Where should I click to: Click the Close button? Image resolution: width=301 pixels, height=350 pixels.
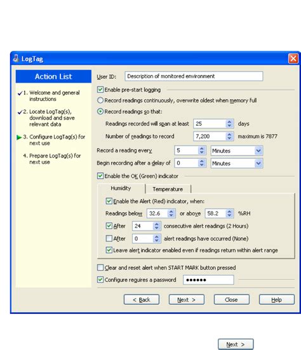[x=231, y=300]
